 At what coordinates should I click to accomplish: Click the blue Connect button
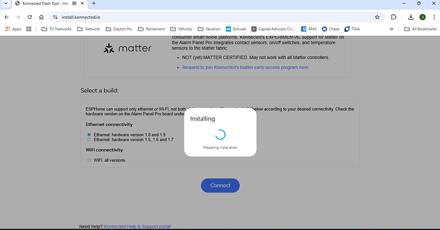(220, 186)
